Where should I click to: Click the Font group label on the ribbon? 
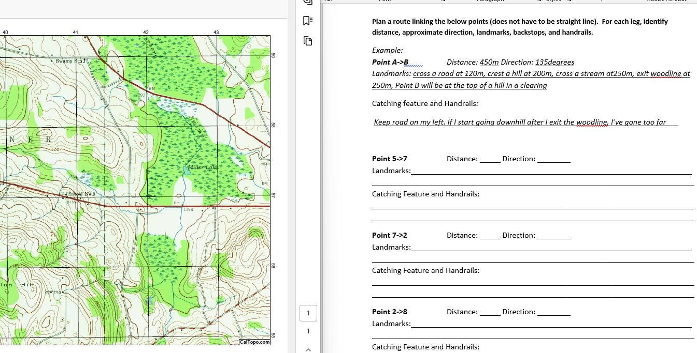click(385, 1)
